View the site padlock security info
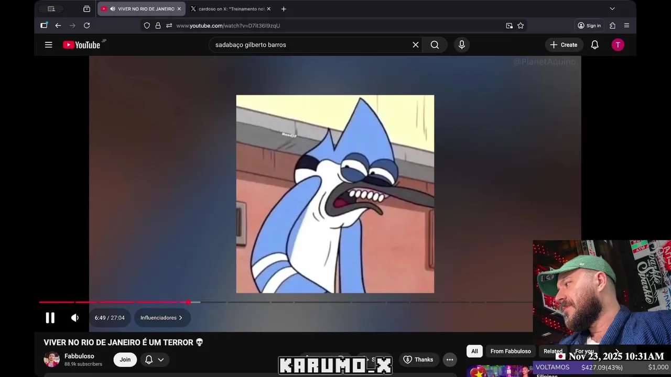671x377 pixels. 158,26
